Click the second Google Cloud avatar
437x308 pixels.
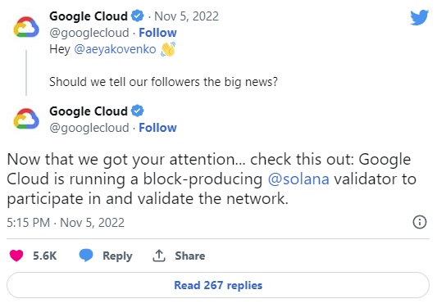point(26,119)
